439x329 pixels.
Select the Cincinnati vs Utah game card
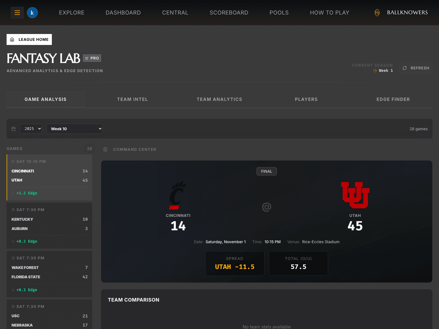point(49,177)
